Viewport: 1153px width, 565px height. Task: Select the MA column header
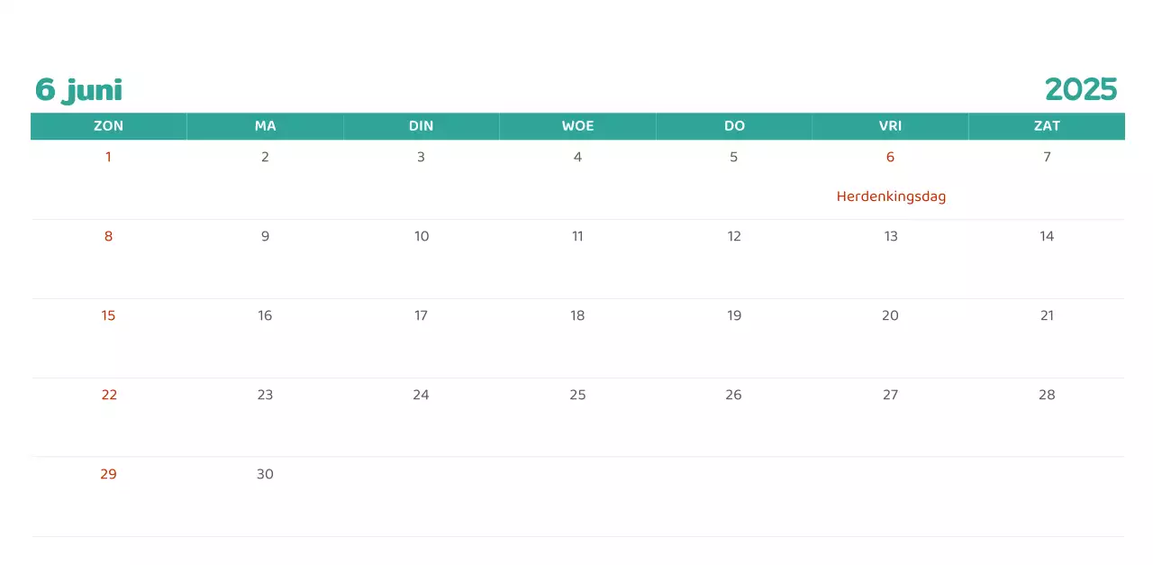(265, 126)
